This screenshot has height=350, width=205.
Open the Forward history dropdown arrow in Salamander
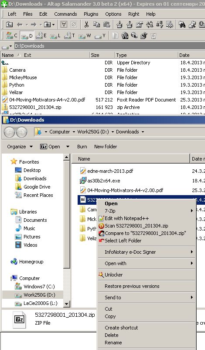pos(41,24)
